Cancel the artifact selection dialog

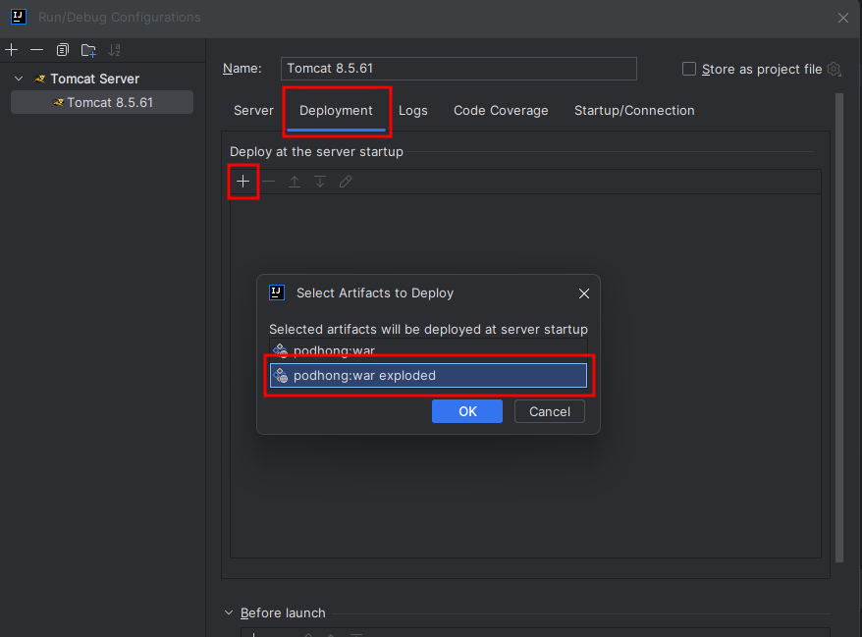(x=550, y=411)
